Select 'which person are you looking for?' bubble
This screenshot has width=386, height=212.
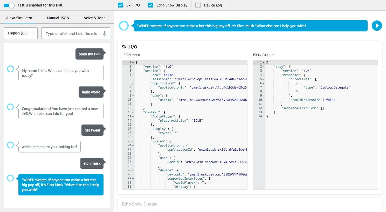pos(50,147)
